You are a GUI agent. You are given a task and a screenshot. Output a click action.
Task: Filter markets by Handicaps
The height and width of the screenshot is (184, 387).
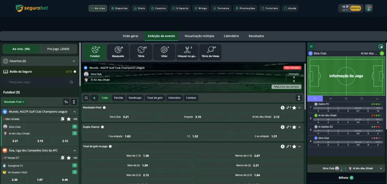135,98
